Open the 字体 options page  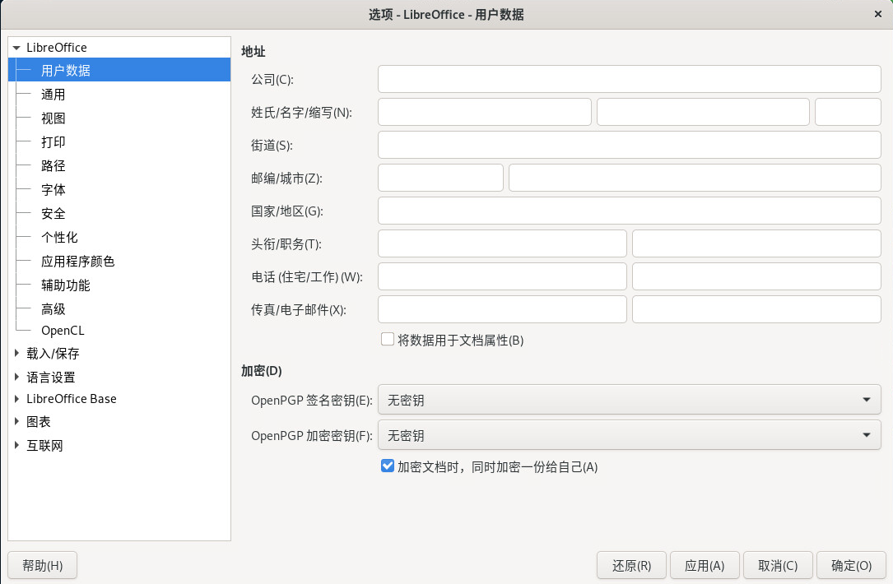(53, 189)
